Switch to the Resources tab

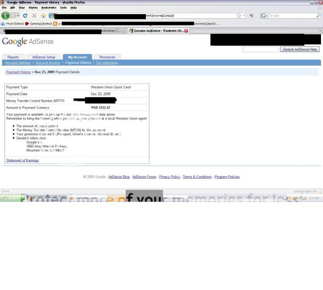point(107,57)
